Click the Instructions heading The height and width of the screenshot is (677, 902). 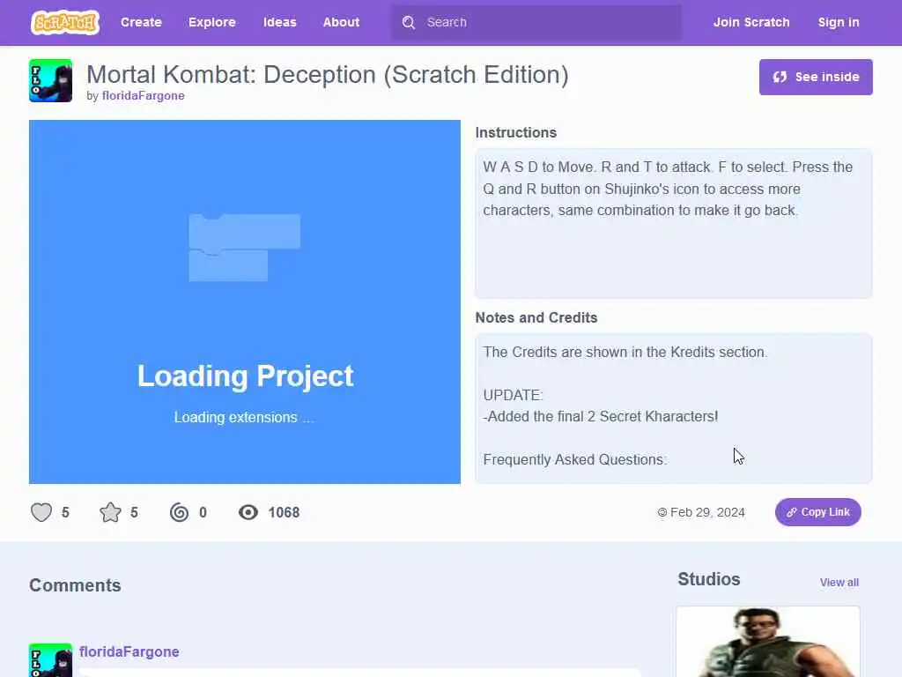[516, 133]
